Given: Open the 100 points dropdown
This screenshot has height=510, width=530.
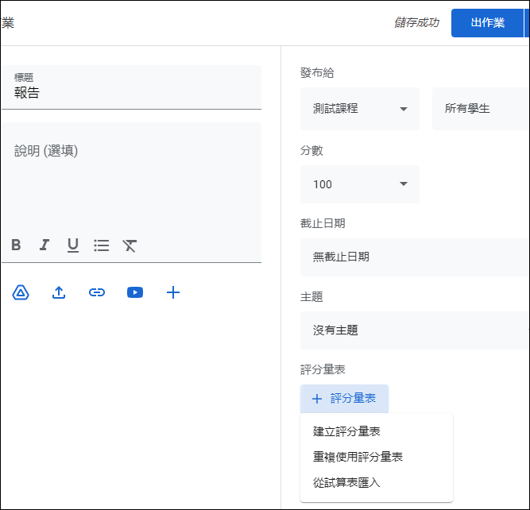Looking at the screenshot, I should coord(360,184).
